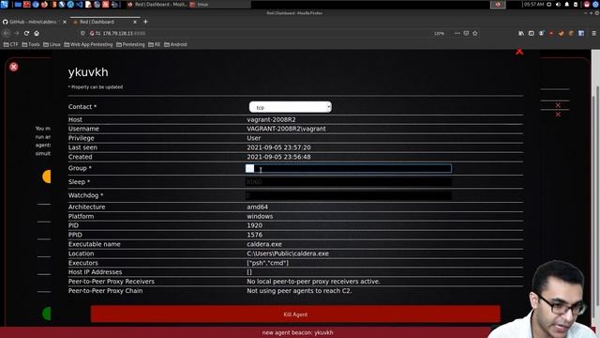Launch Visual Studio Code from the panel
Image resolution: width=600 pixels, height=338 pixels.
click(x=79, y=5)
